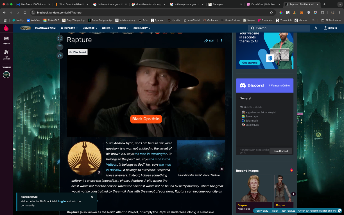Open the man in Washington link
Screen dimensions: 344x215
coord(151,154)
